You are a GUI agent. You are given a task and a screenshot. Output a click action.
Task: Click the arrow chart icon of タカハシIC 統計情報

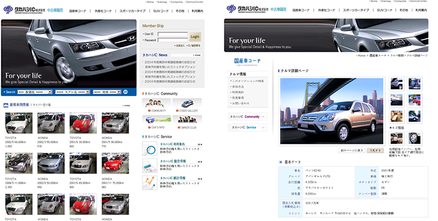pos(149,183)
